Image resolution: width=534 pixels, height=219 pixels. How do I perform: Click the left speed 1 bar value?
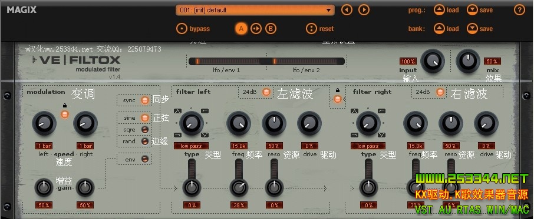[x=44, y=146]
